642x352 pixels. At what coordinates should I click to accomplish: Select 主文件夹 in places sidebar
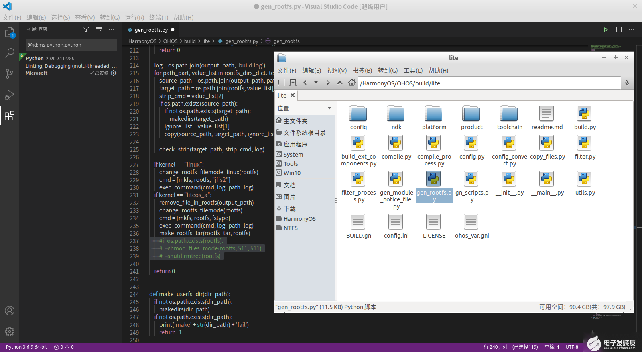click(305, 121)
